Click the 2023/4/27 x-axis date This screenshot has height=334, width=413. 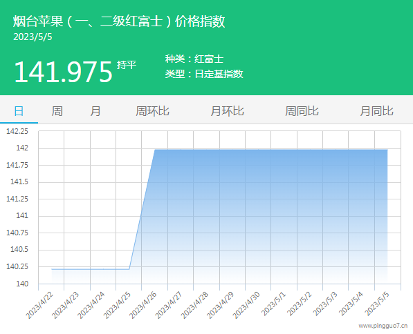tap(169, 305)
